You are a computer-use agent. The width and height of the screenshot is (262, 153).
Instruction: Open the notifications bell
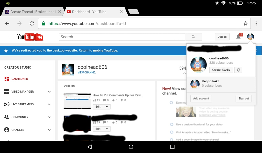coord(238,37)
